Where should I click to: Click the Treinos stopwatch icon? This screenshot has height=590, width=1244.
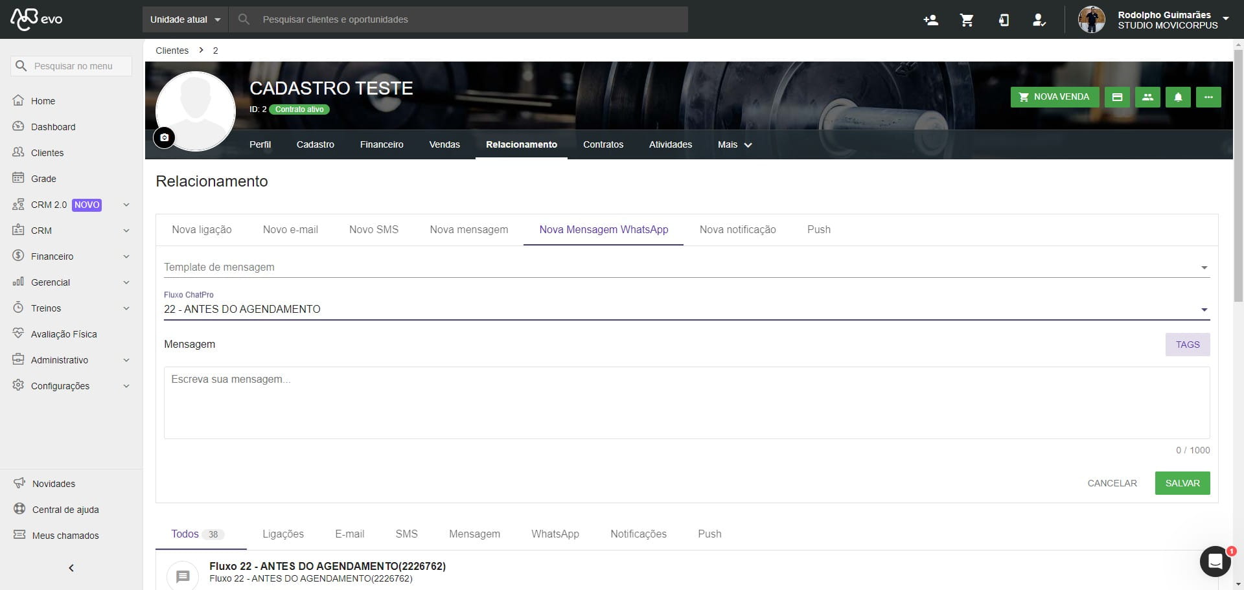coord(18,308)
